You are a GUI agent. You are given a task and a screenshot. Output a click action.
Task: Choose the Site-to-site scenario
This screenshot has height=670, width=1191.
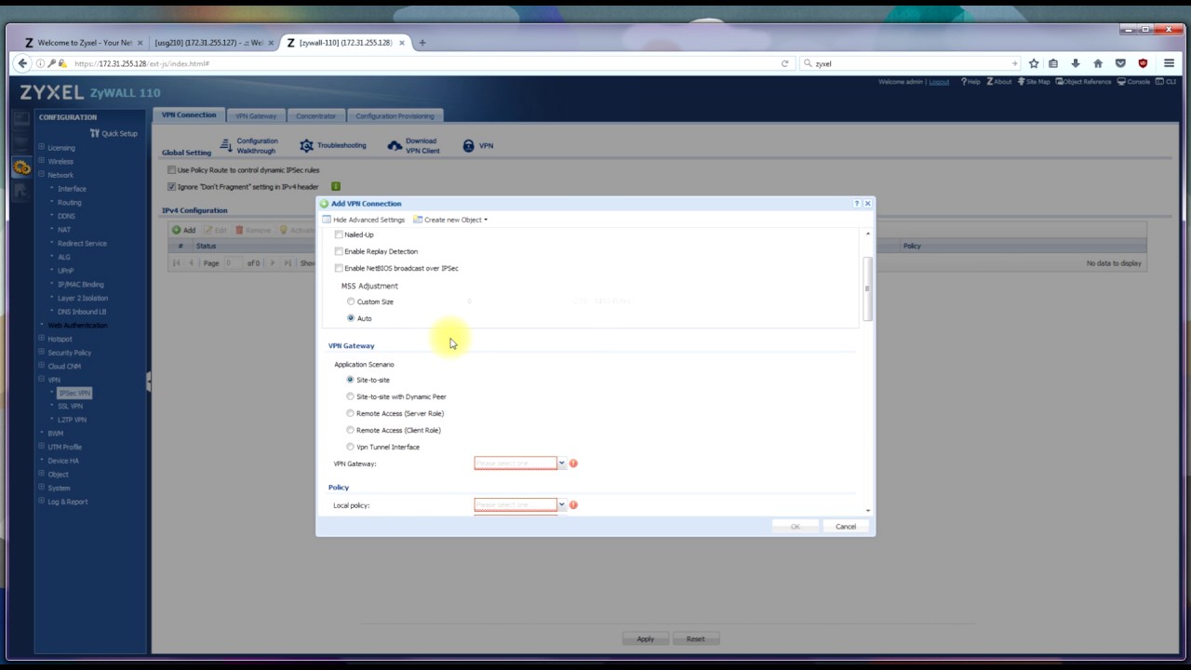pyautogui.click(x=351, y=380)
